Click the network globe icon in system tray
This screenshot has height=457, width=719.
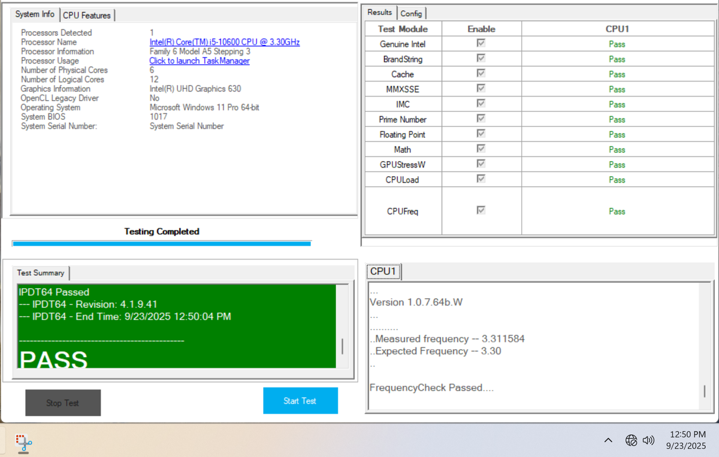pyautogui.click(x=631, y=440)
